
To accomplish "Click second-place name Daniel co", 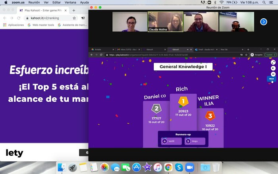I will point(155,97).
